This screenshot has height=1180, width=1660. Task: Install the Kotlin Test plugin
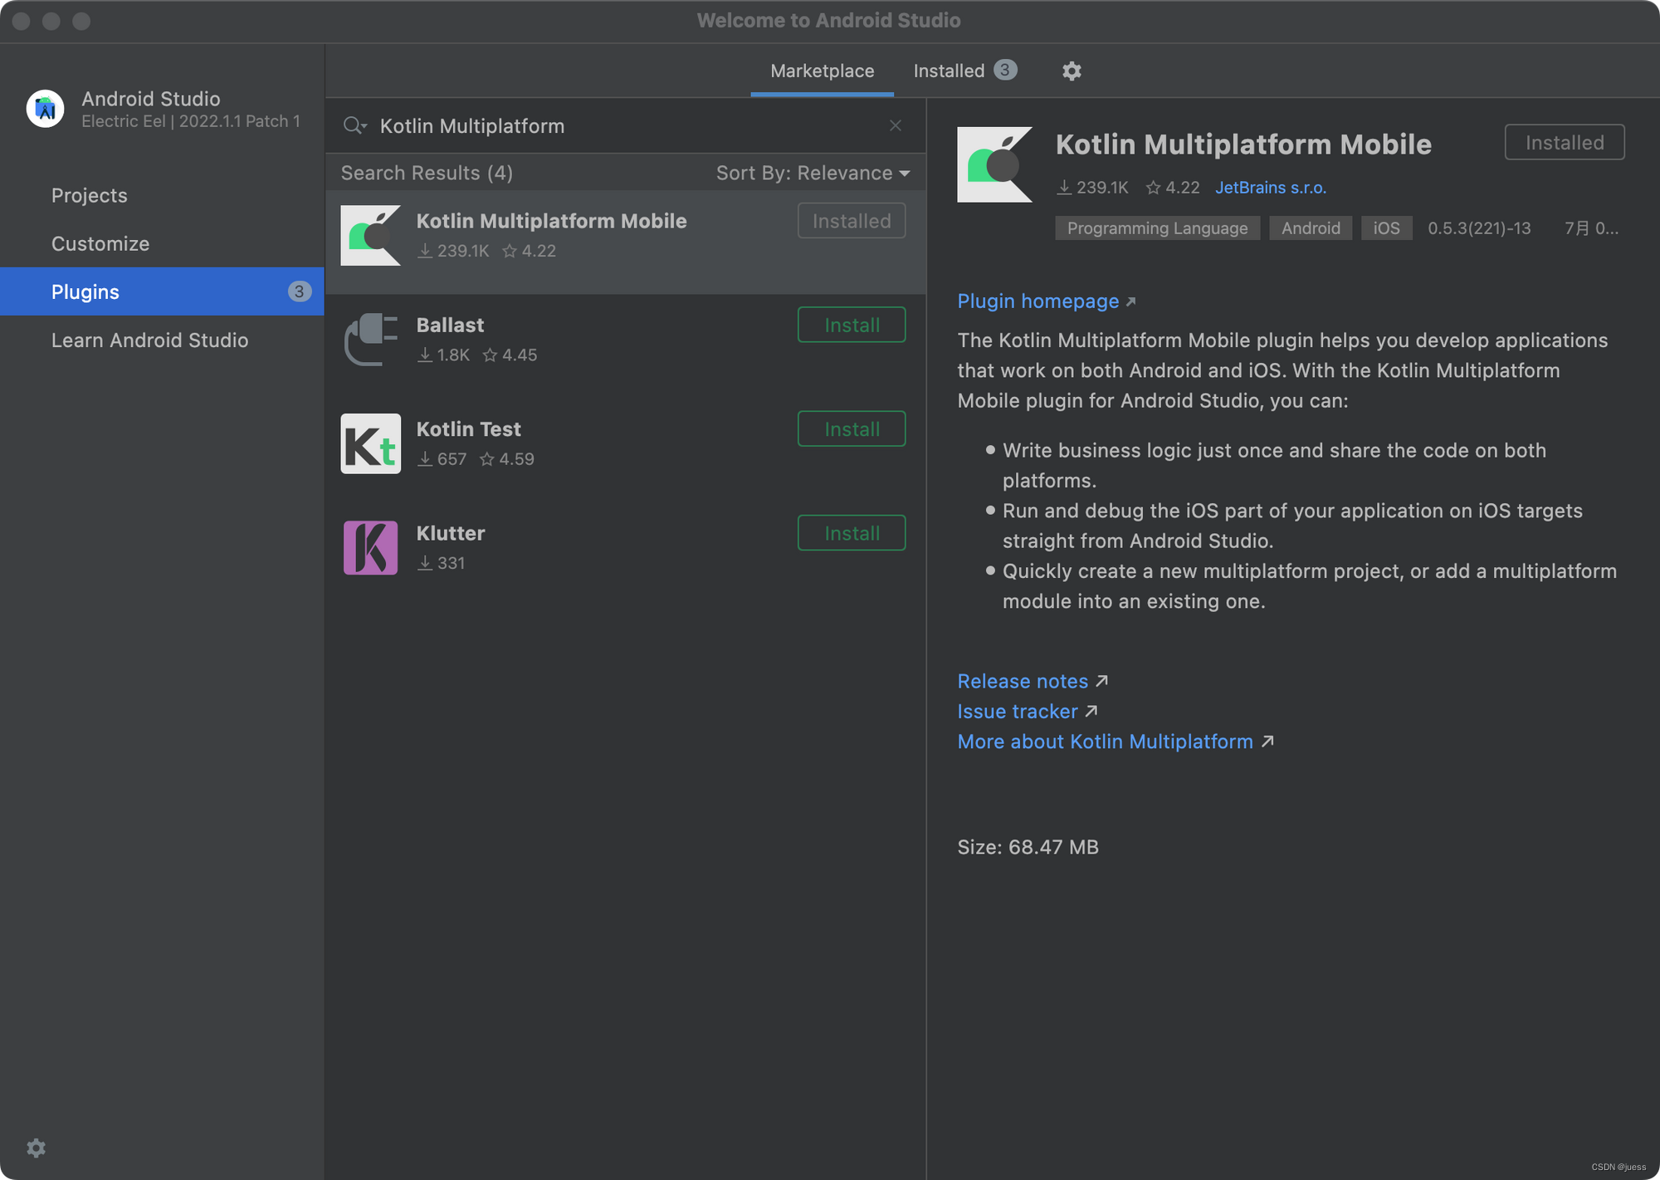coord(851,429)
